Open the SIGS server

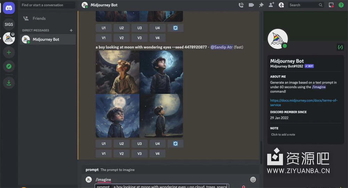[9, 24]
